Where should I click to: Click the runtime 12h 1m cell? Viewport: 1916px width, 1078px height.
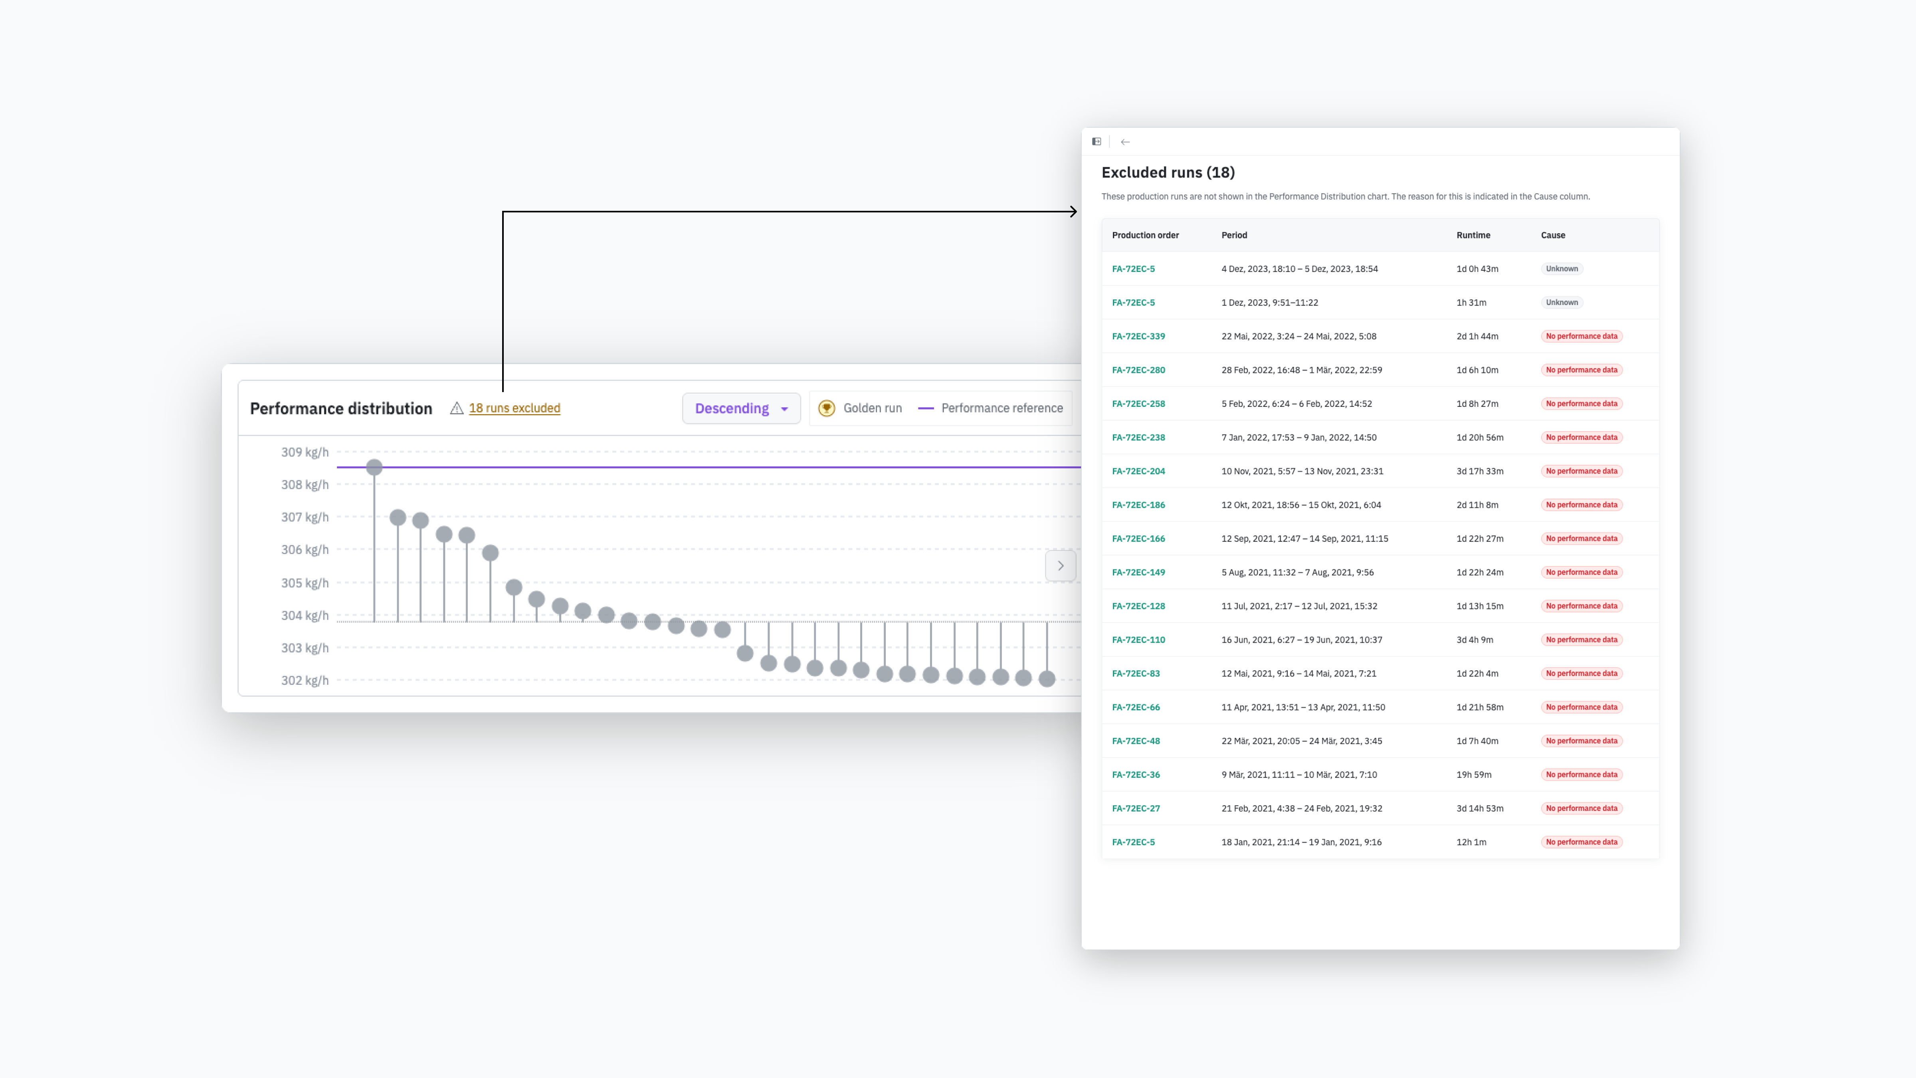pos(1471,842)
